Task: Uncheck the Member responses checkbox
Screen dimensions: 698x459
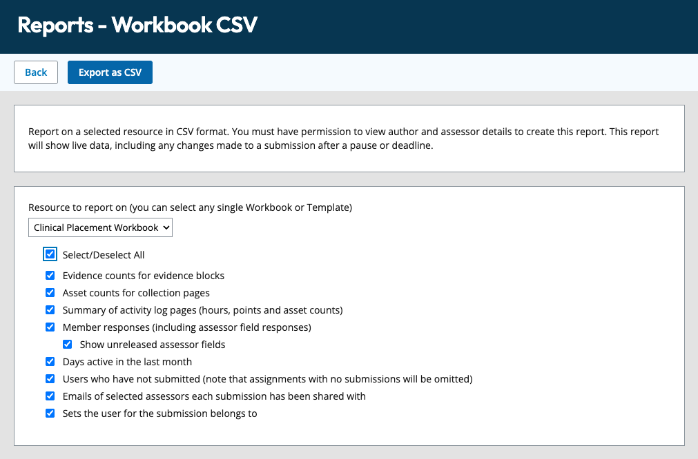Action: click(x=50, y=327)
